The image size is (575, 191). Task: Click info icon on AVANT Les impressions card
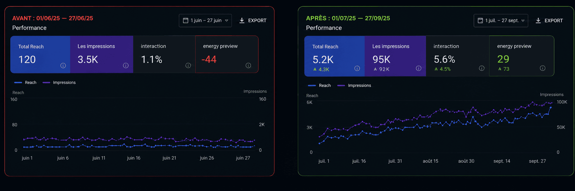tap(126, 65)
